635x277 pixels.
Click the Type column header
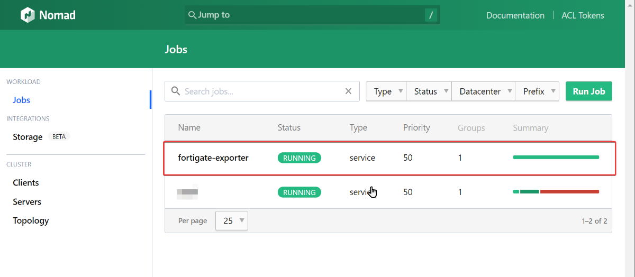(x=358, y=127)
